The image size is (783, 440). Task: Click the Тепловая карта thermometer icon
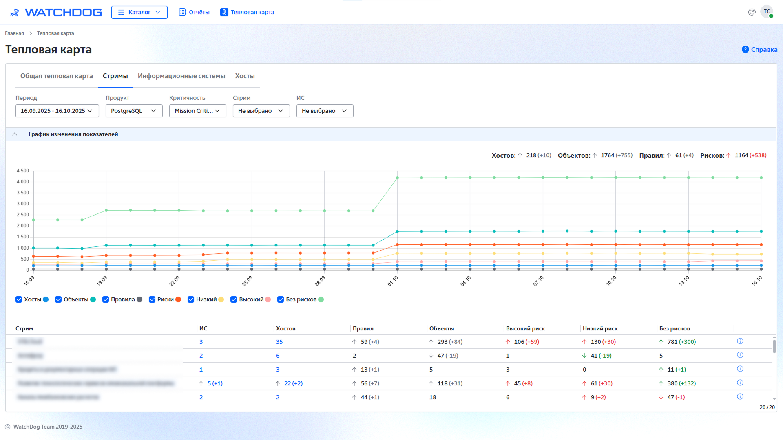coord(224,12)
